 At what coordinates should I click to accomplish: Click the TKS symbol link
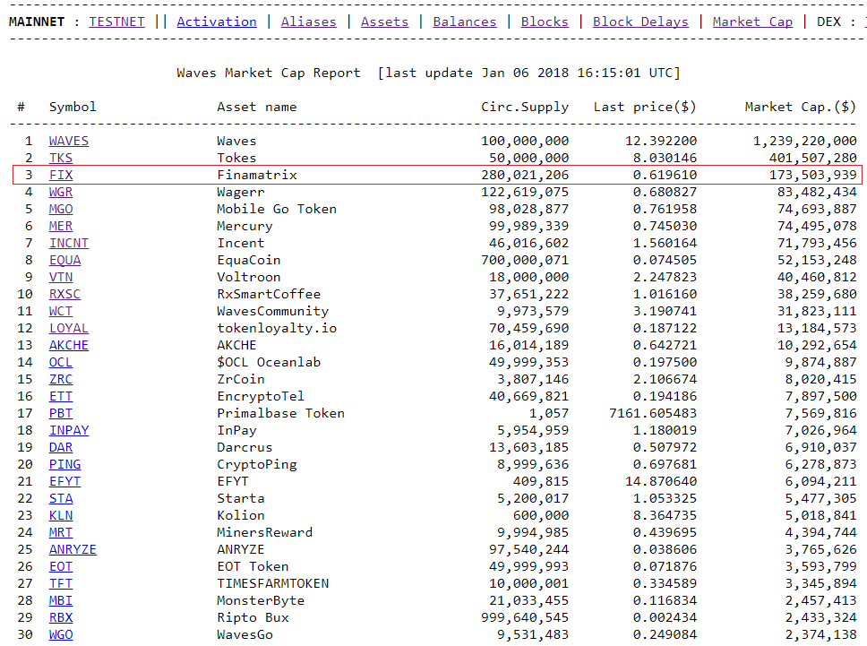61,159
